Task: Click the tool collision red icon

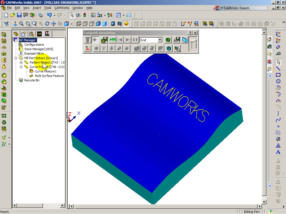Action: click(87, 48)
